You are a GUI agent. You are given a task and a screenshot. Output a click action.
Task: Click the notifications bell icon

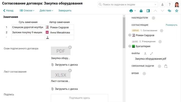pos(162,5)
